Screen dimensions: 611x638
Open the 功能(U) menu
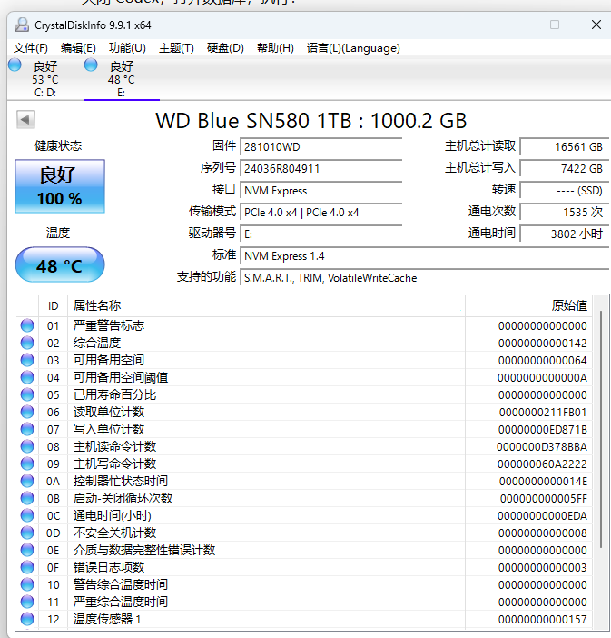[127, 48]
